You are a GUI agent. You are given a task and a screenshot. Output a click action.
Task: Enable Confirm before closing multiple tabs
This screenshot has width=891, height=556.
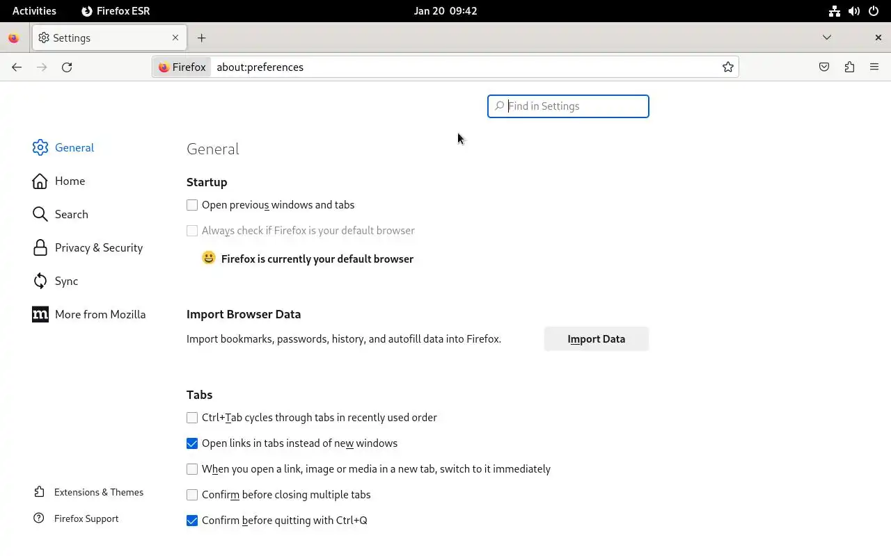192,495
